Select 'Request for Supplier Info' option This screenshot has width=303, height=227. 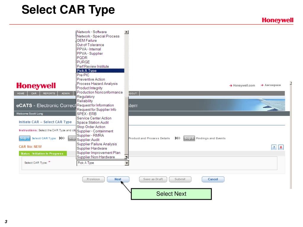pyautogui.click(x=100, y=110)
